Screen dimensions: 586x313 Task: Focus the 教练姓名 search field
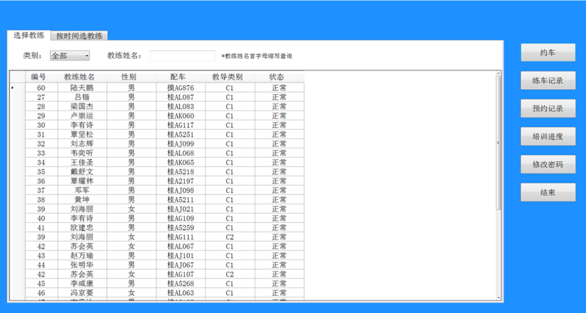(x=182, y=56)
